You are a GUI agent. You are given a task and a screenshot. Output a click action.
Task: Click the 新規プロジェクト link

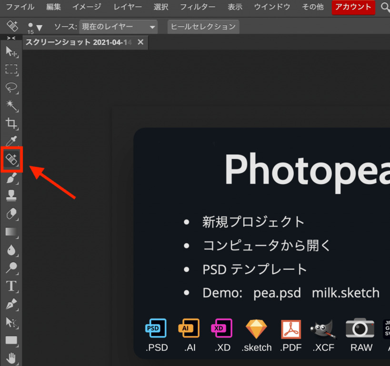tap(253, 222)
